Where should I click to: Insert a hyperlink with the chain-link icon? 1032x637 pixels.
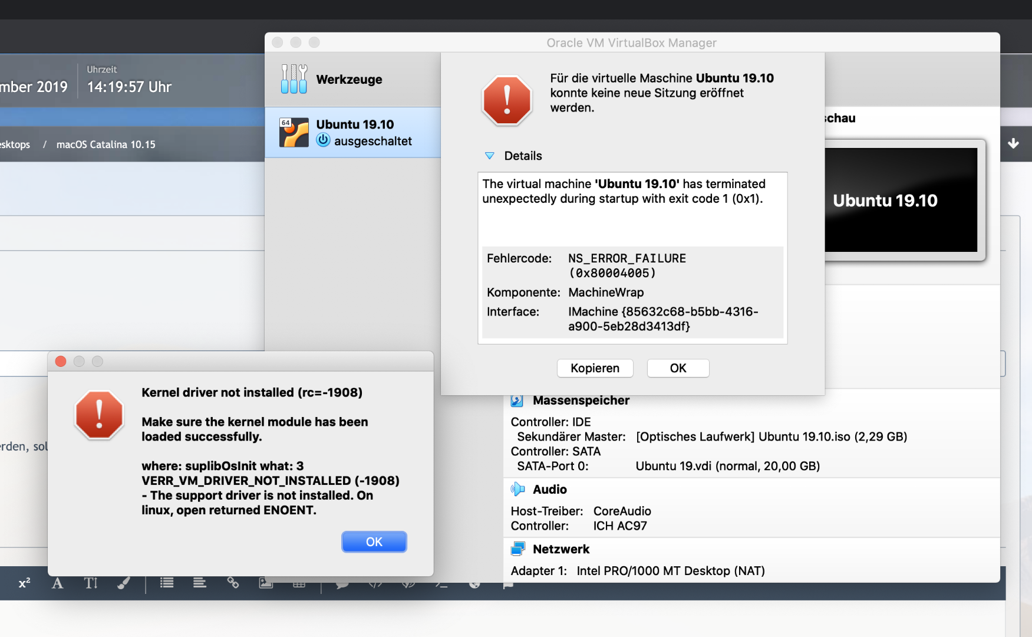(233, 583)
